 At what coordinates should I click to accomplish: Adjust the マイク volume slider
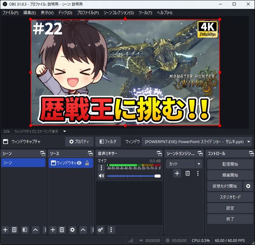tap(134, 176)
